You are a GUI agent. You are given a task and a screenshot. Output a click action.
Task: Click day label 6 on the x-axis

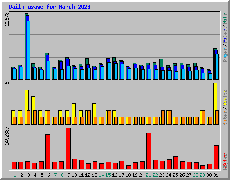(x=49, y=175)
